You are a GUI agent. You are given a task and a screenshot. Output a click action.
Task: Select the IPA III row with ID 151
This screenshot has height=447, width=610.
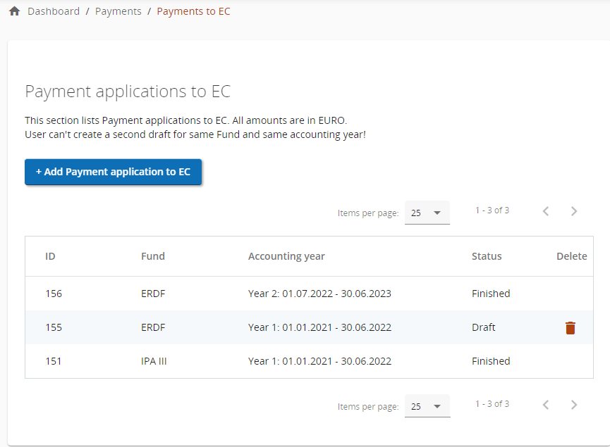tap(54, 361)
